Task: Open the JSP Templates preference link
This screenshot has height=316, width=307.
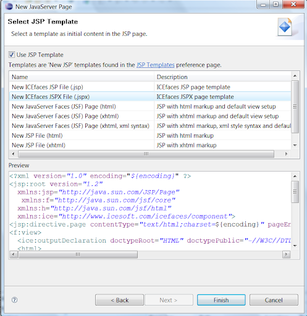Action: coord(156,65)
